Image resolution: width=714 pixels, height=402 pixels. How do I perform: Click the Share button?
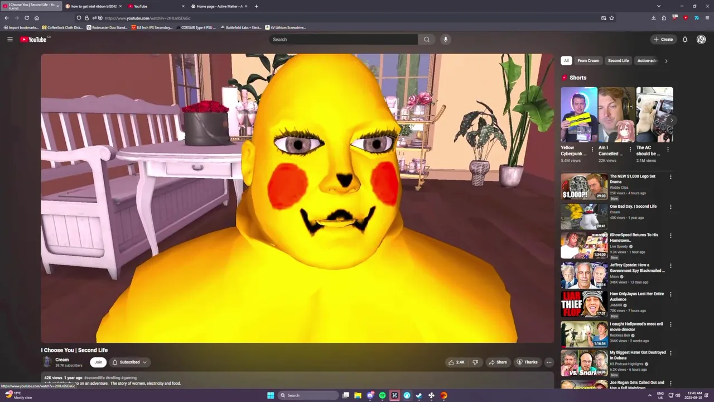point(498,362)
